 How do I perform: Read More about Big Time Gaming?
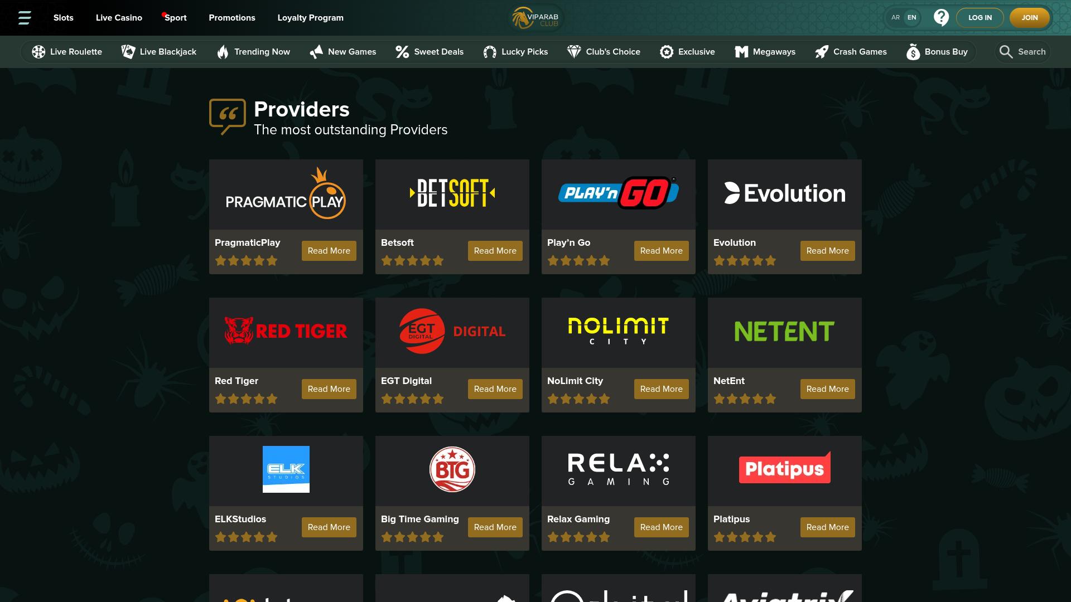(x=495, y=527)
